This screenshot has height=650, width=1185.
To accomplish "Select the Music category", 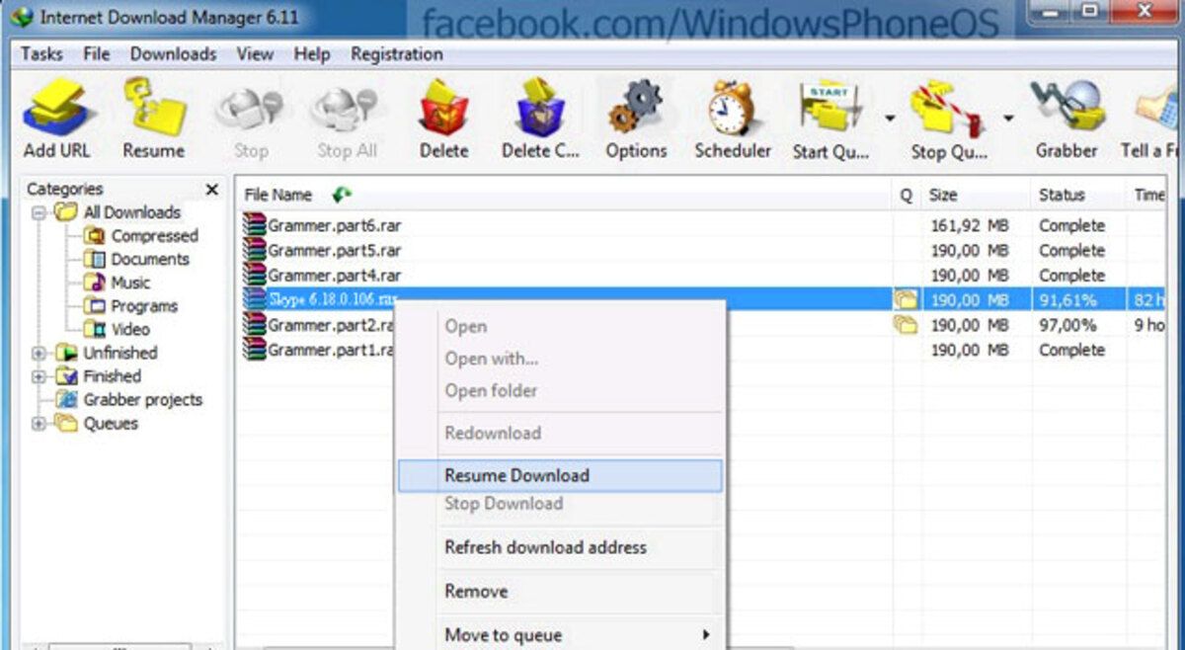I will 130,283.
